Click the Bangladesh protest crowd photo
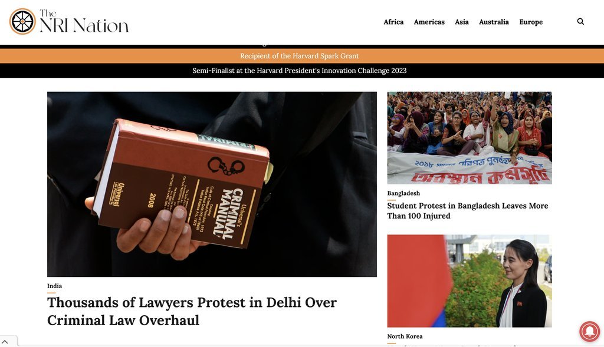604x347 pixels. [x=470, y=138]
